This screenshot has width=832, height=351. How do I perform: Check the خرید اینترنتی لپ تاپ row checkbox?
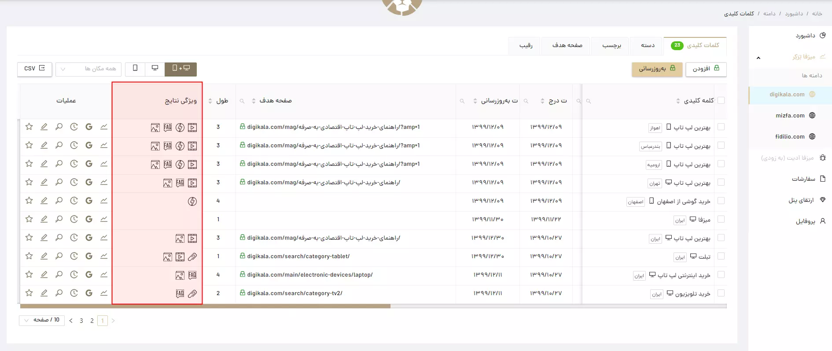(721, 274)
